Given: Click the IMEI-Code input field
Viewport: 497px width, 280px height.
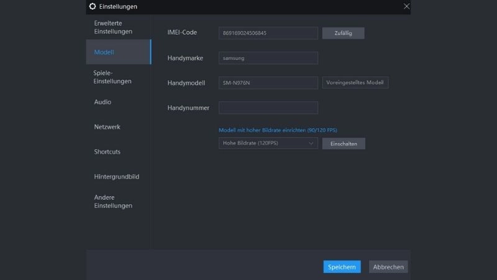Looking at the screenshot, I should pyautogui.click(x=268, y=33).
